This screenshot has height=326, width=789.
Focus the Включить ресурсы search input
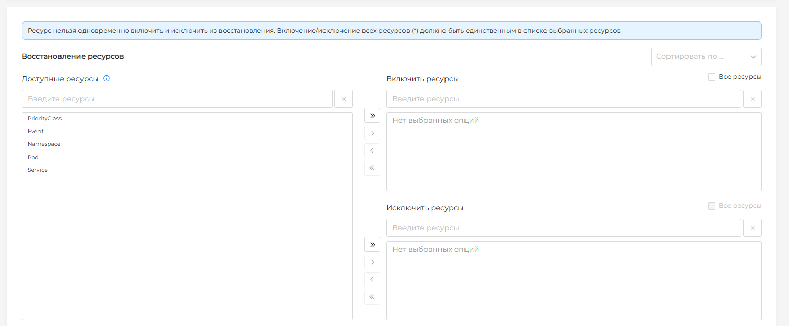pos(563,99)
